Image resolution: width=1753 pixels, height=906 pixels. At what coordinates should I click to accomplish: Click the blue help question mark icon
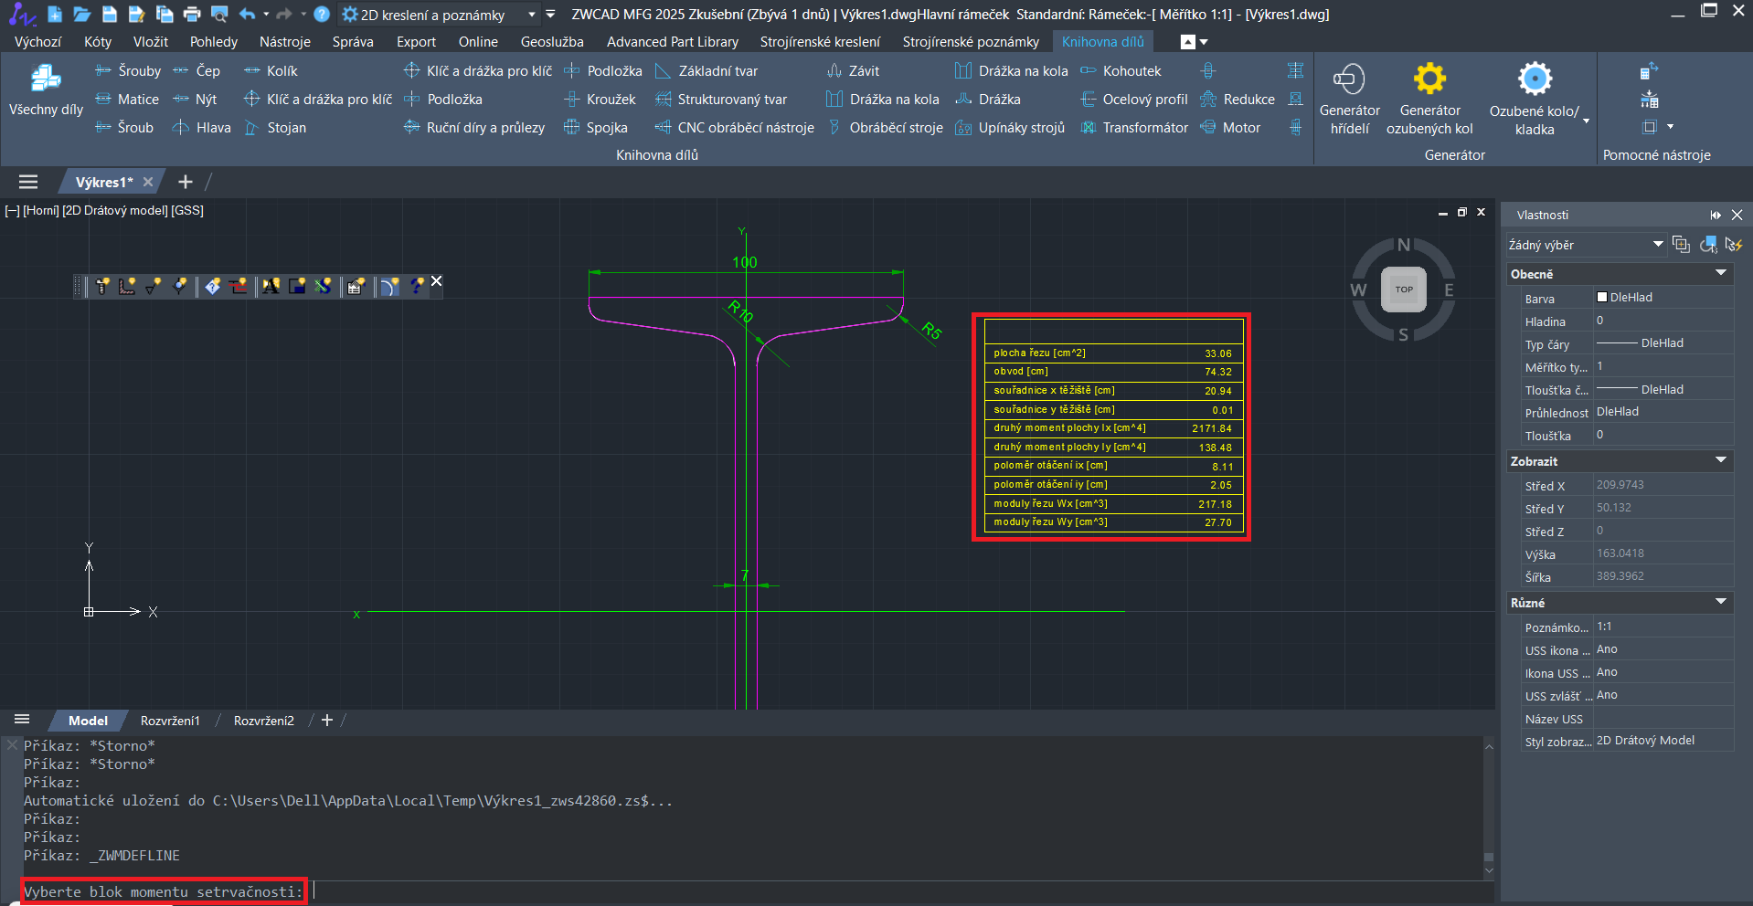[322, 15]
